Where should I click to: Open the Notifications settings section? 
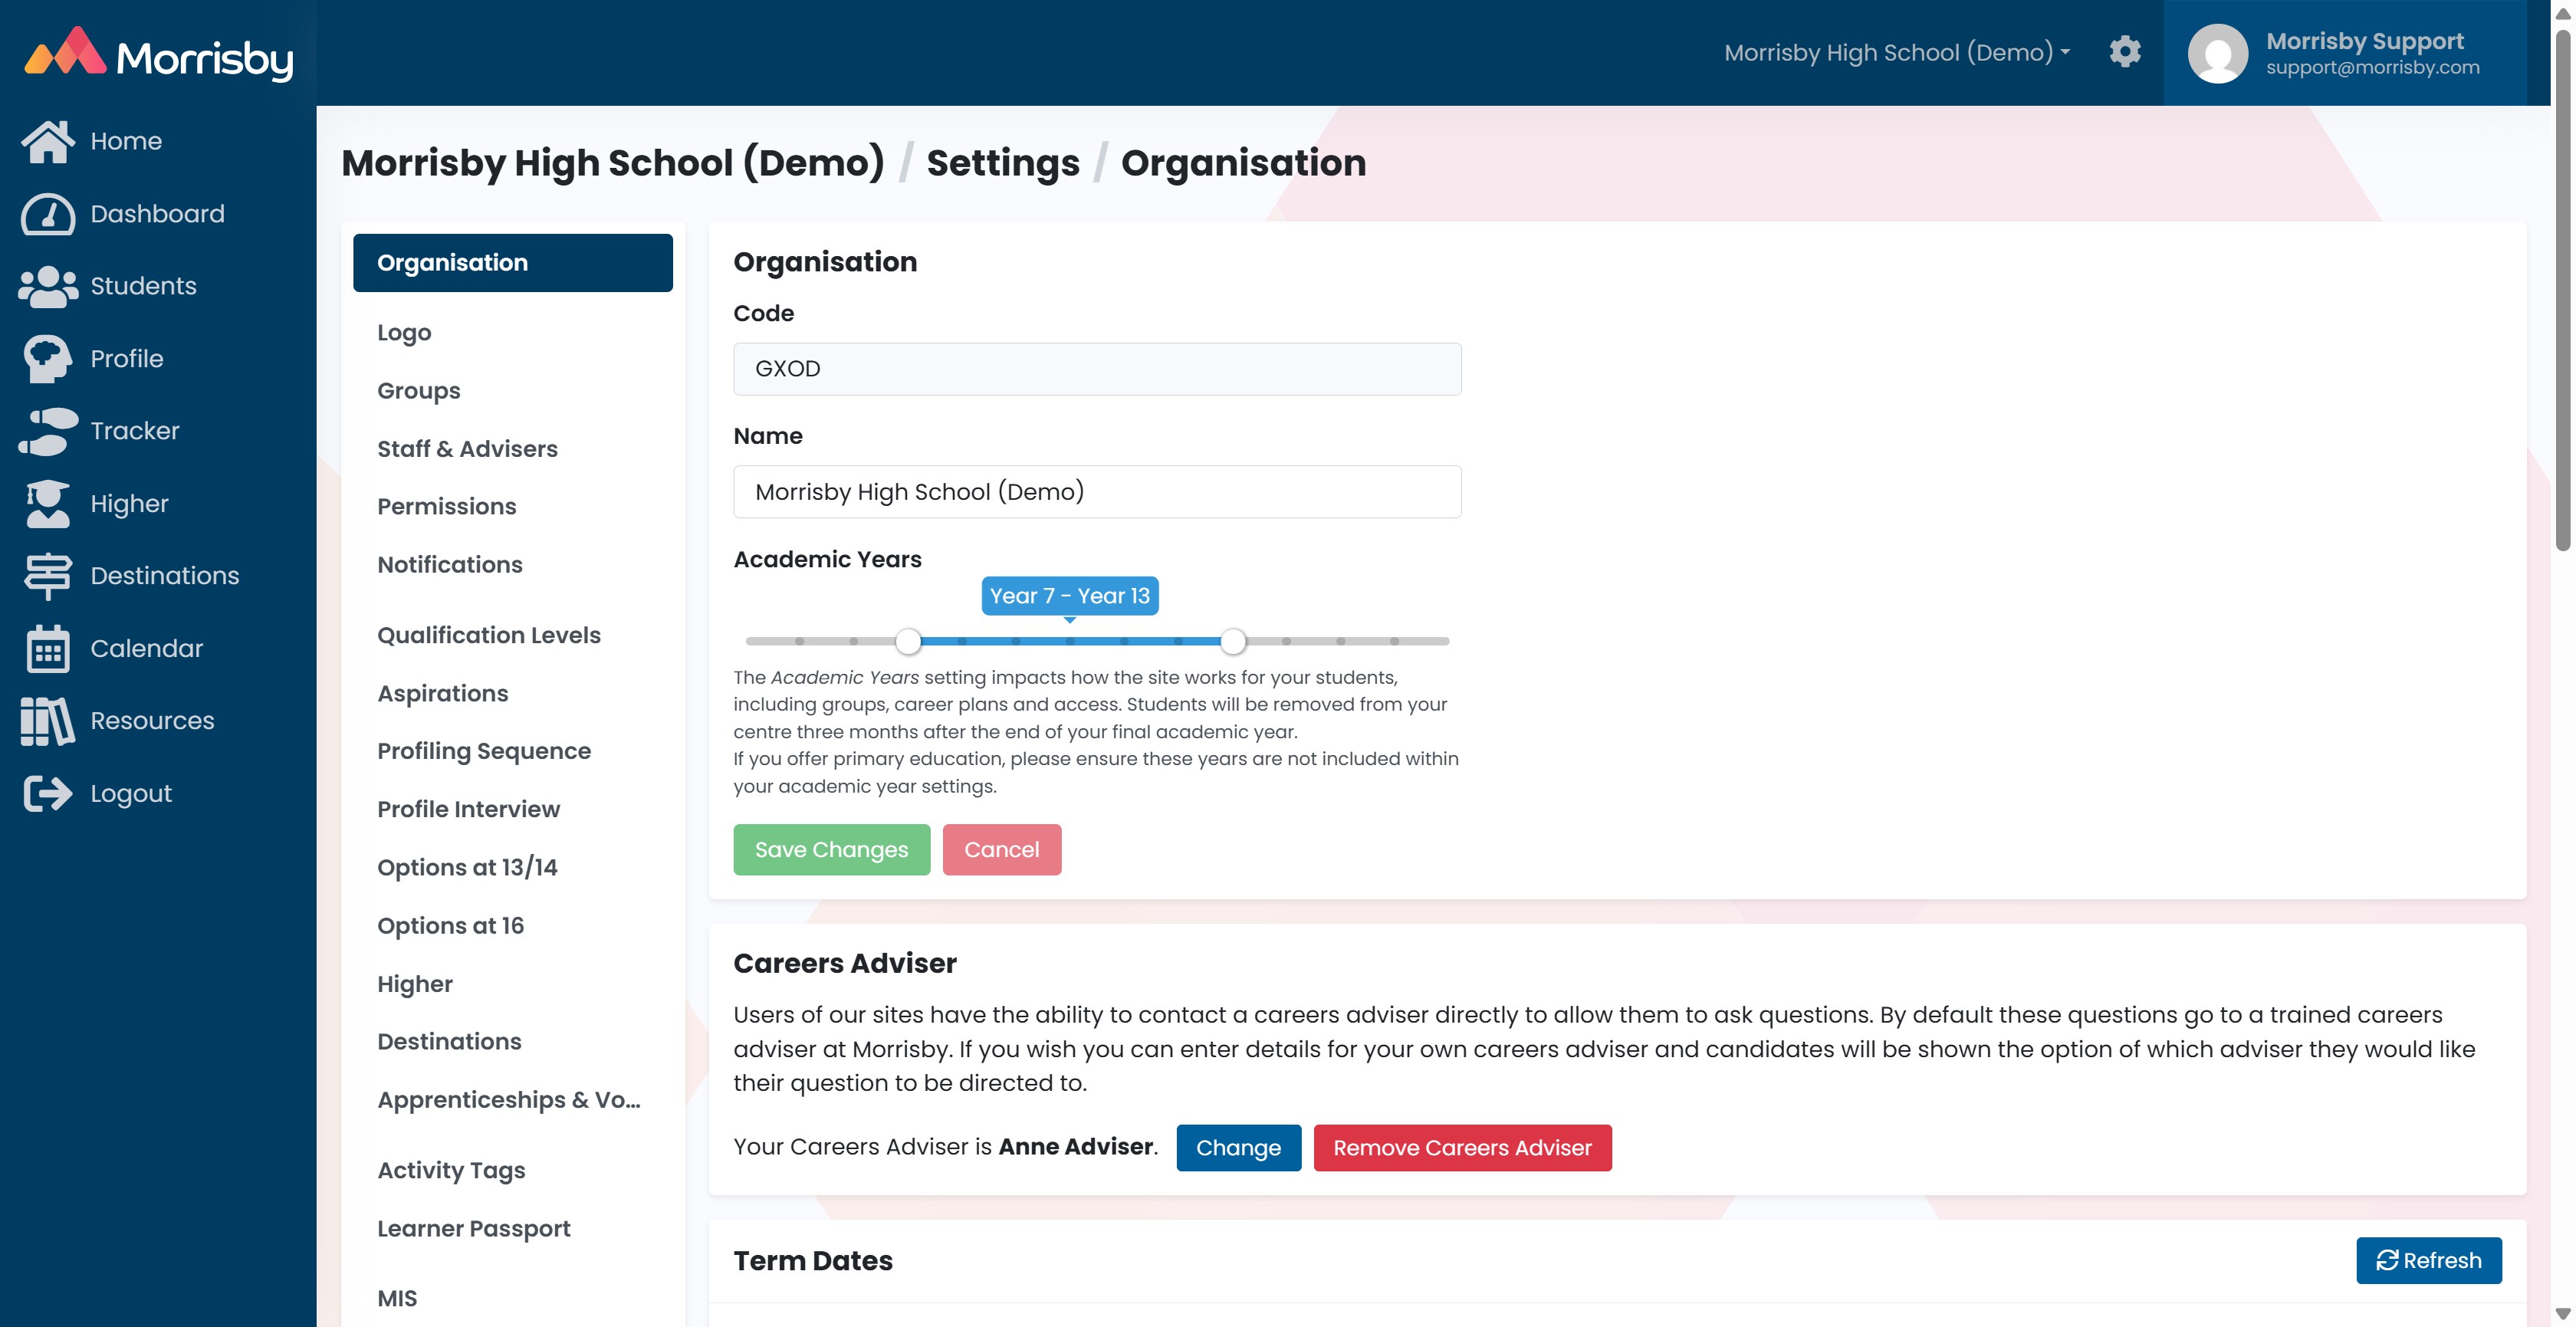(449, 565)
